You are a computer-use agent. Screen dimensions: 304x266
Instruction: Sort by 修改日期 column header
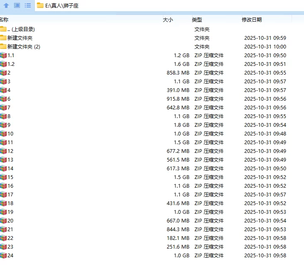252,19
